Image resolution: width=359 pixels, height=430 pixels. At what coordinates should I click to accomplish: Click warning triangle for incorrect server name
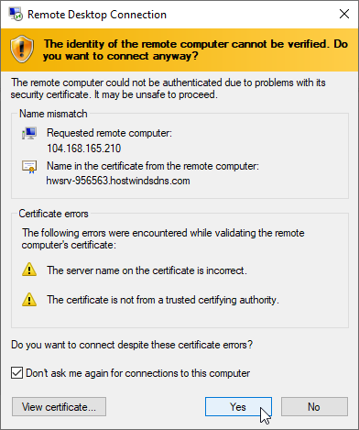tap(29, 270)
